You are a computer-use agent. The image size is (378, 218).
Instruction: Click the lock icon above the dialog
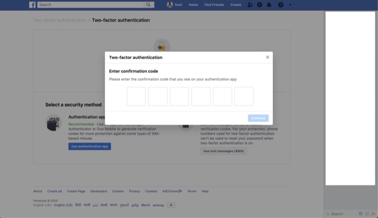[161, 46]
